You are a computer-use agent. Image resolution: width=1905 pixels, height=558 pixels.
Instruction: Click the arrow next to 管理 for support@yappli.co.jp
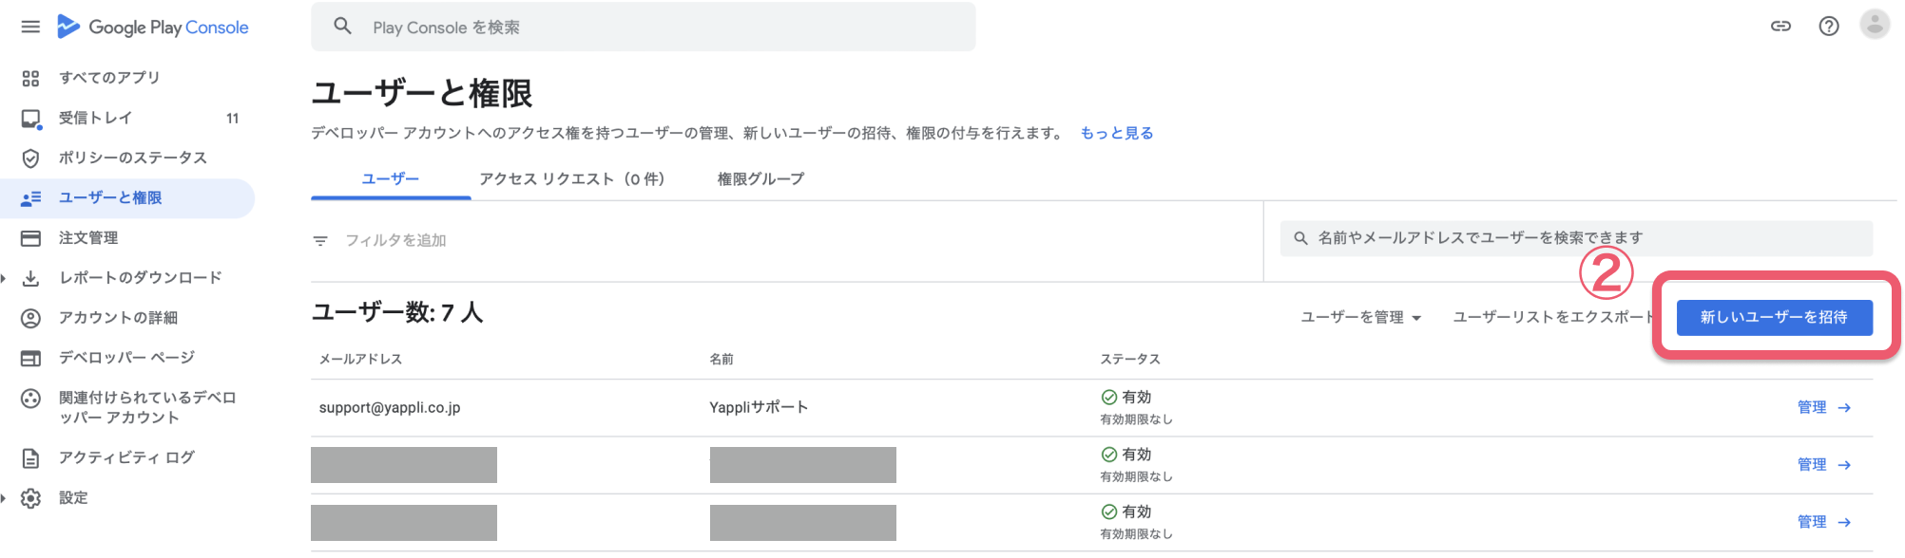[1844, 408]
